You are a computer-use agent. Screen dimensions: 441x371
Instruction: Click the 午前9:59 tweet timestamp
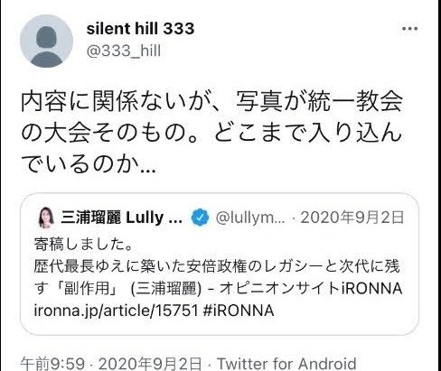pos(52,364)
